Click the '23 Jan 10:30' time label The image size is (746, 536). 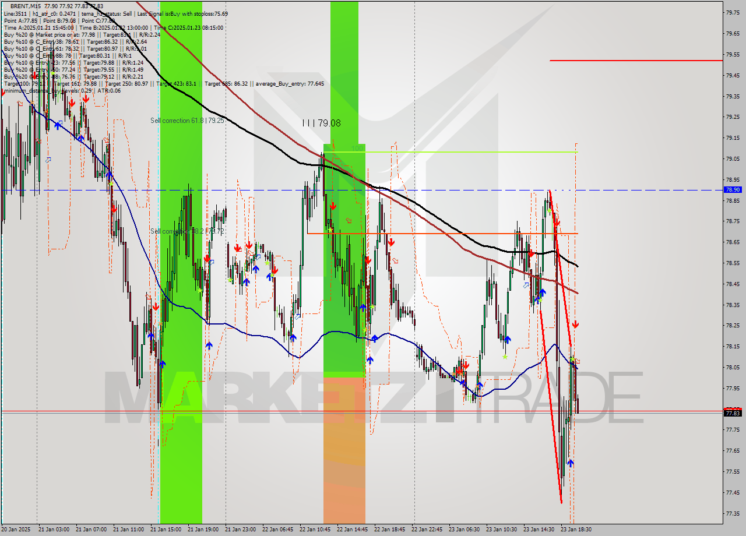501,530
